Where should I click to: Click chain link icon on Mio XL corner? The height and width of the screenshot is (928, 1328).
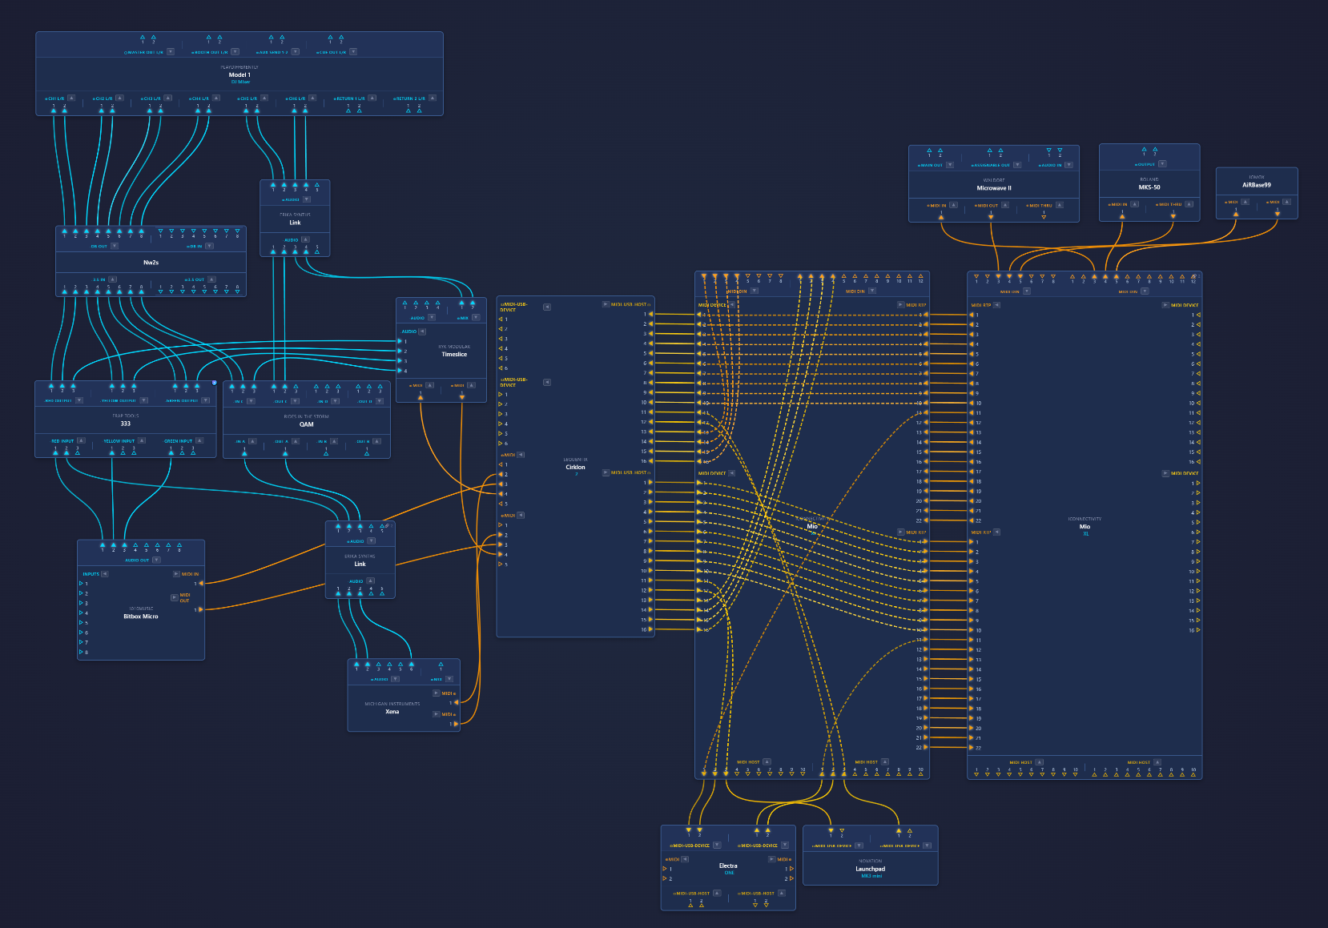1195,276
